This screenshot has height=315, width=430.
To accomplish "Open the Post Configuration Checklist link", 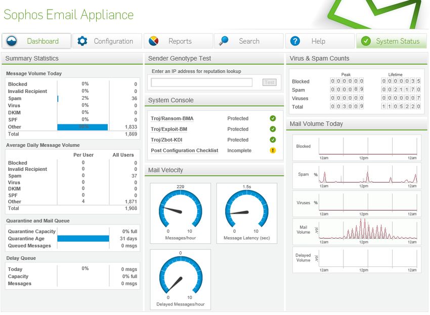I will pos(185,151).
